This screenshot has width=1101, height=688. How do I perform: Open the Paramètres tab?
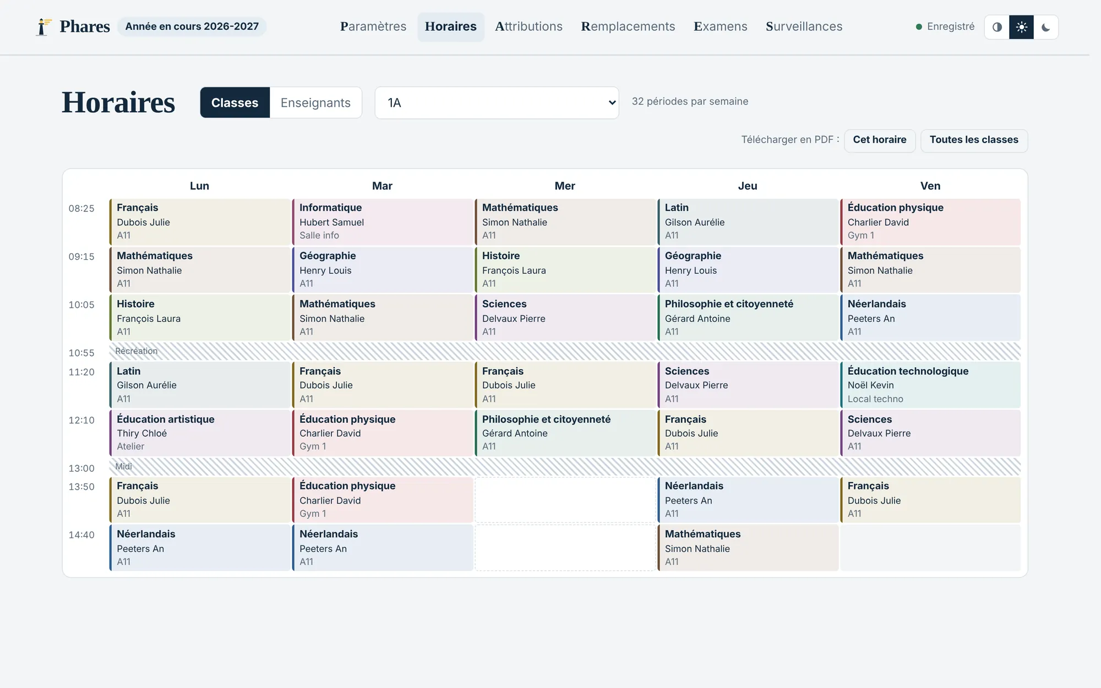tap(373, 26)
